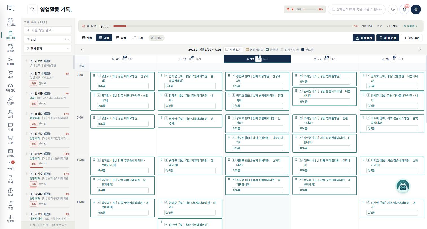Click the AI 콜플랜 button
This screenshot has height=229, width=427.
coord(364,38)
